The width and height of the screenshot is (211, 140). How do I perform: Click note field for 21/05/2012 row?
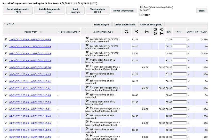pyautogui.click(x=180, y=39)
